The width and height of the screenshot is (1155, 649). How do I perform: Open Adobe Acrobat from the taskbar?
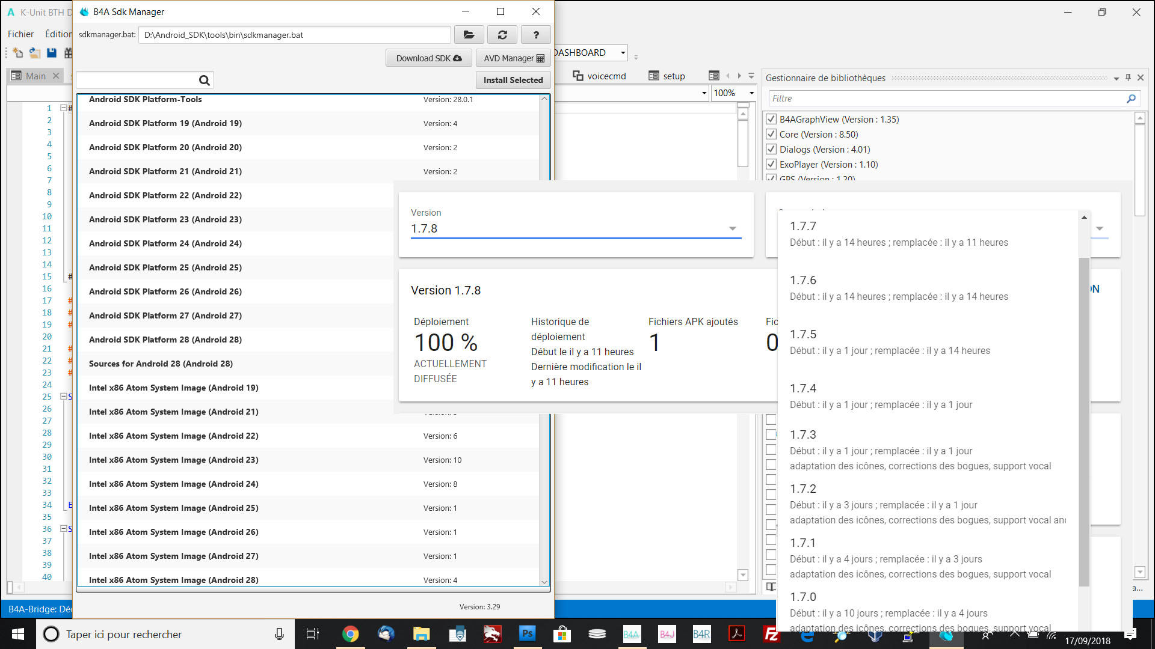click(736, 634)
